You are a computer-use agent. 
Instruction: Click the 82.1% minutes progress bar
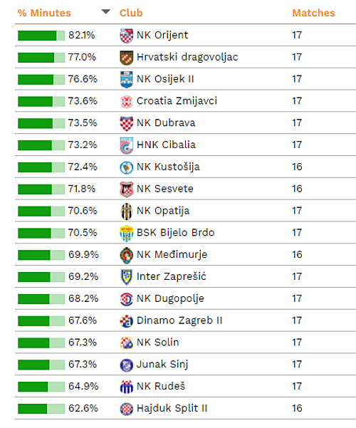point(41,36)
